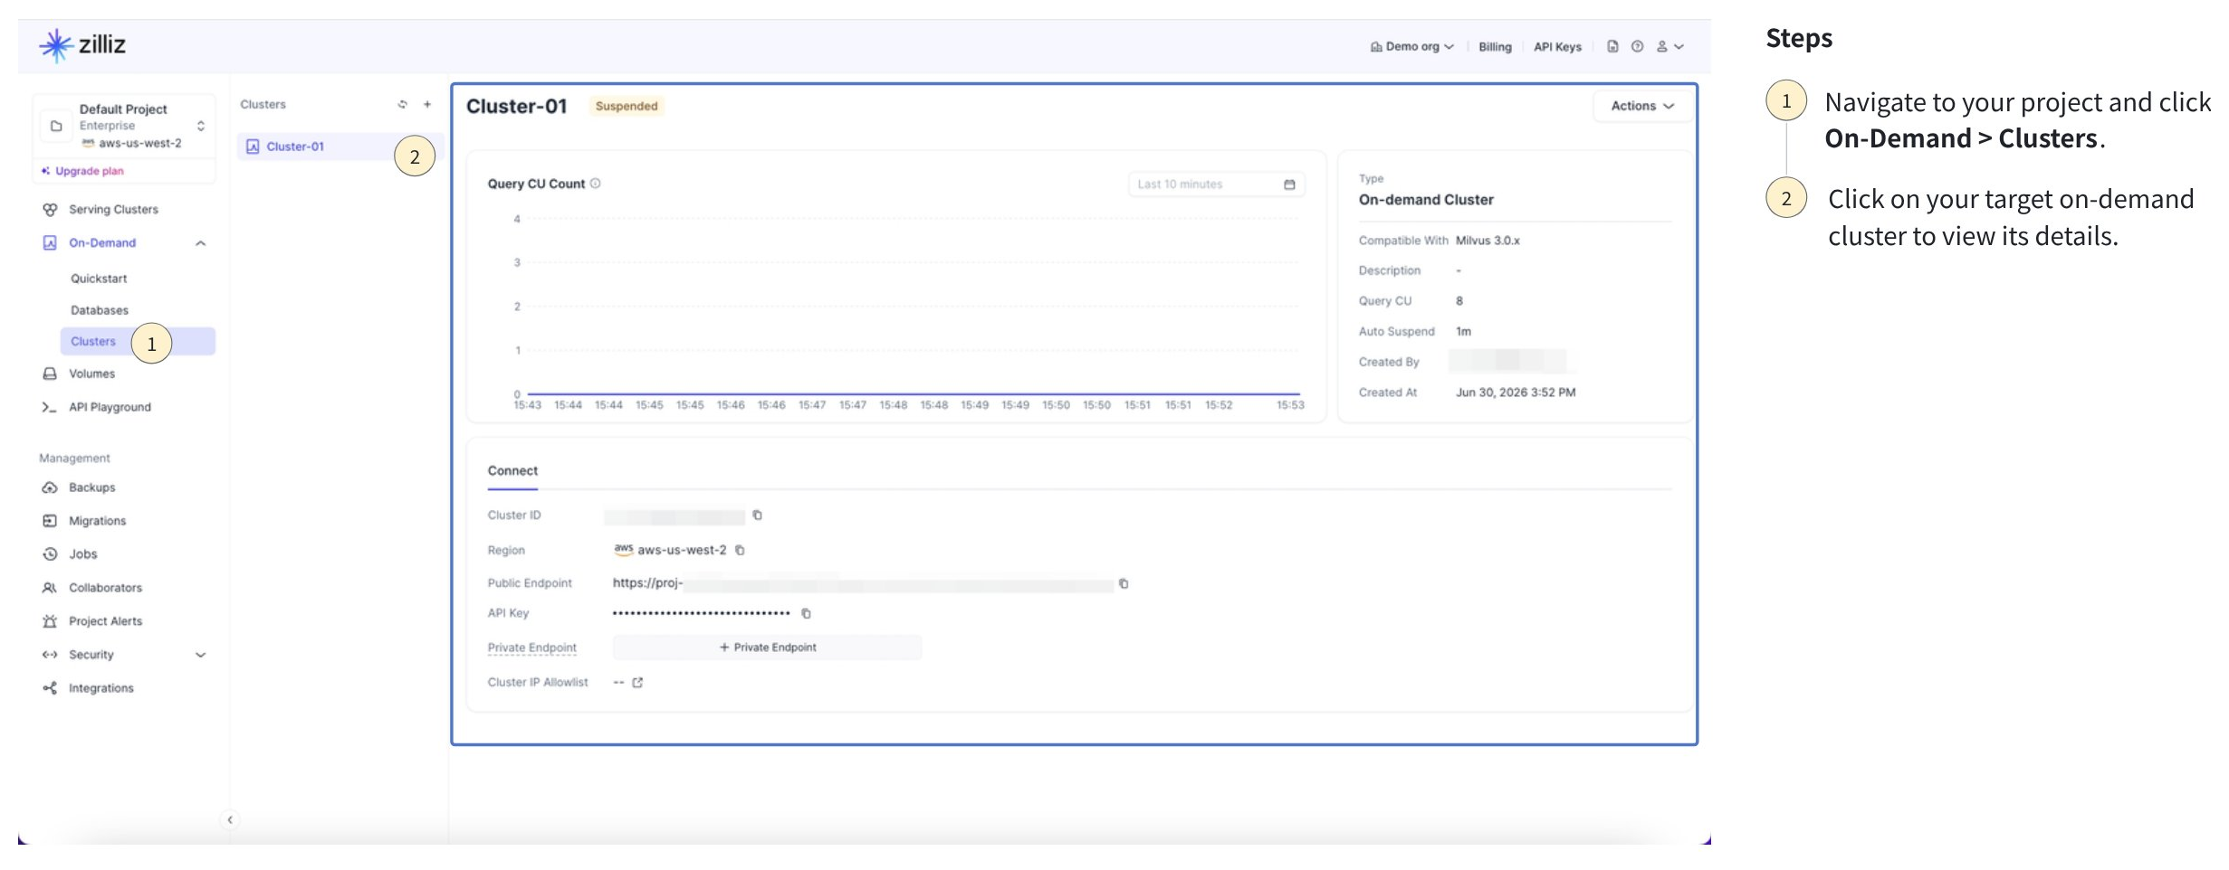Open the user account menu chevron
Viewport: 2229px width, 870px height.
click(x=1679, y=47)
